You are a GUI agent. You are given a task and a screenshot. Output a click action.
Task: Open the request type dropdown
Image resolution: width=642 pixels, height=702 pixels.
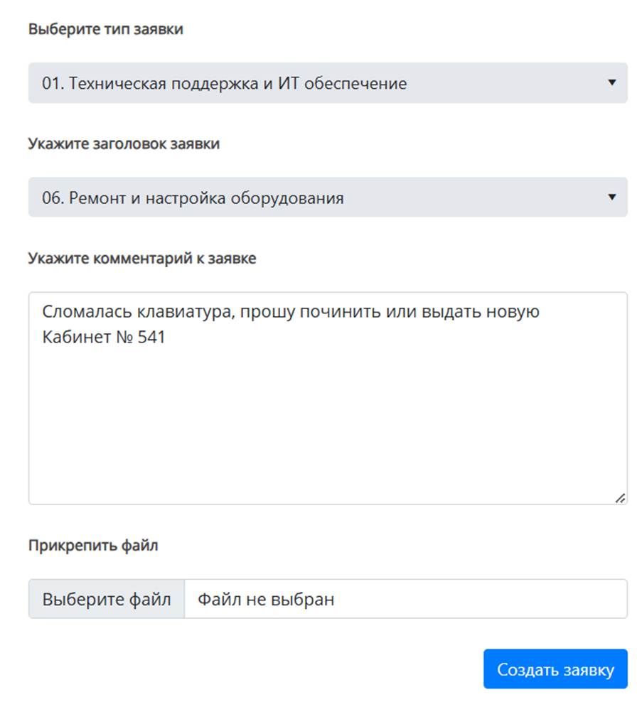coord(327,83)
